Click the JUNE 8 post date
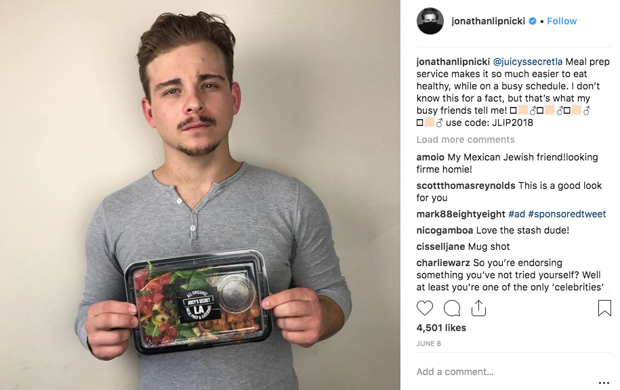This screenshot has width=620, height=390. pos(429,344)
